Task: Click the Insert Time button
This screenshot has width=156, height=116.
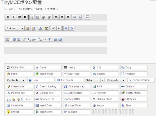Action: click(77, 105)
